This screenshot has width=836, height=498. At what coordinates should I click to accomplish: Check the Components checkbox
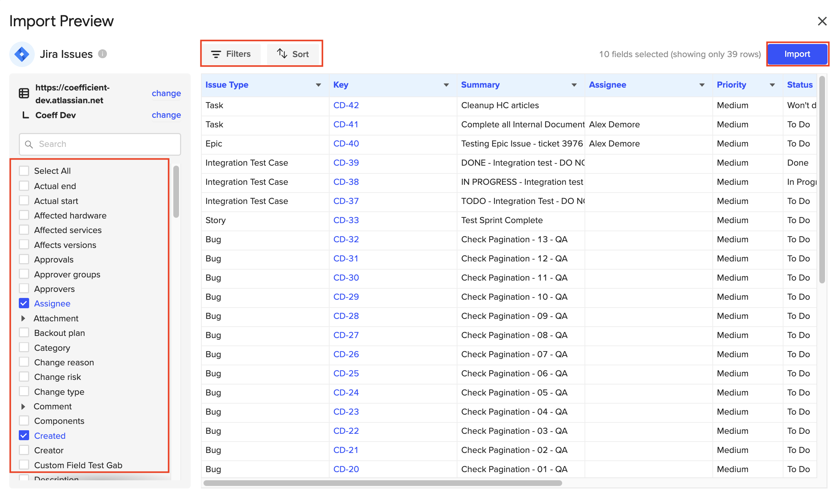click(x=24, y=421)
